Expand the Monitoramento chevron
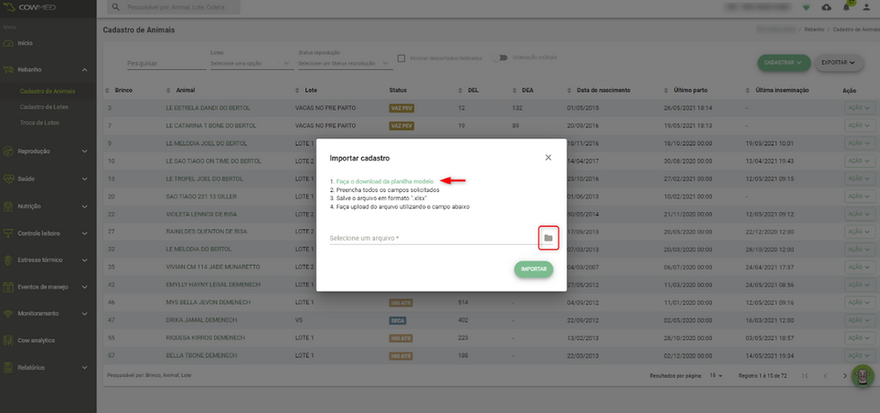 coord(84,313)
